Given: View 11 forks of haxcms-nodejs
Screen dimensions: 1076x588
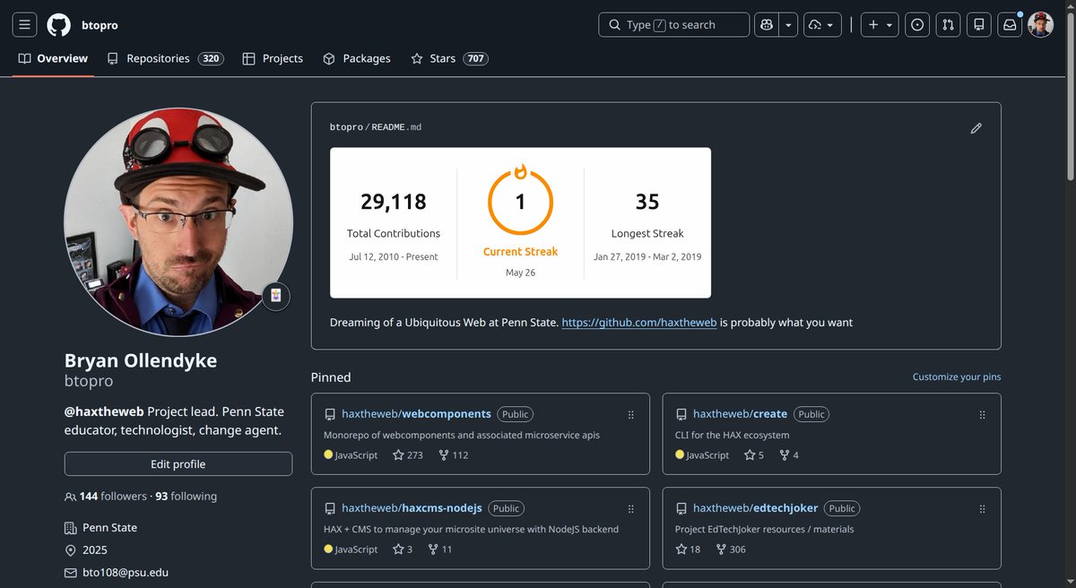Looking at the screenshot, I should coord(440,549).
